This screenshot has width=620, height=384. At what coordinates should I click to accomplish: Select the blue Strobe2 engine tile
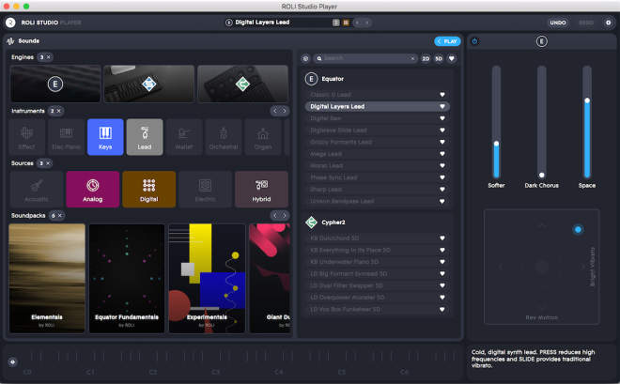tap(149, 84)
